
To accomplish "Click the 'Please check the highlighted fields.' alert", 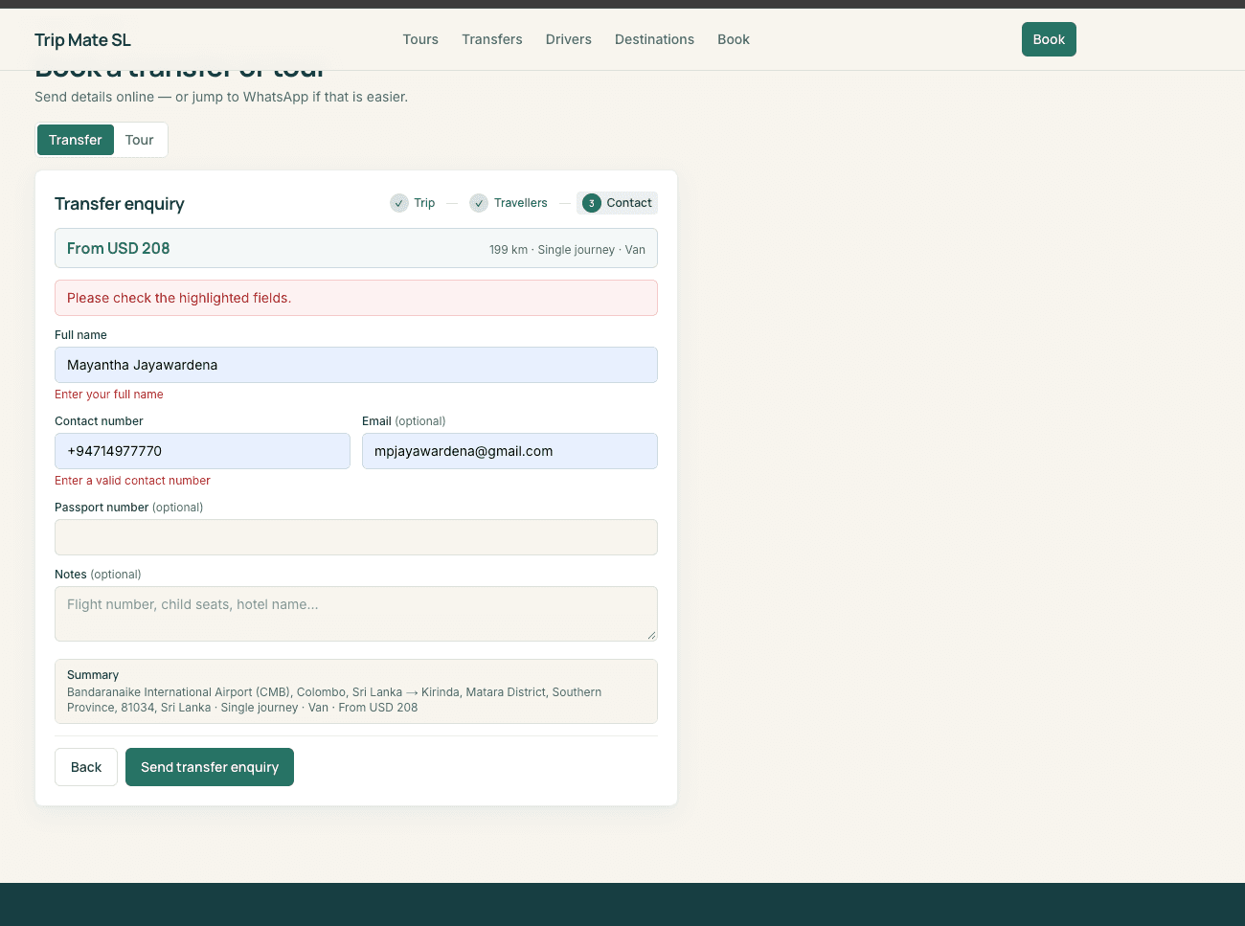I will coord(356,298).
